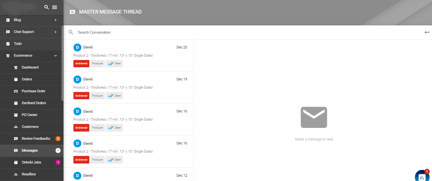
Task: Expand the Blog submenu chevron
Action: pyautogui.click(x=56, y=20)
